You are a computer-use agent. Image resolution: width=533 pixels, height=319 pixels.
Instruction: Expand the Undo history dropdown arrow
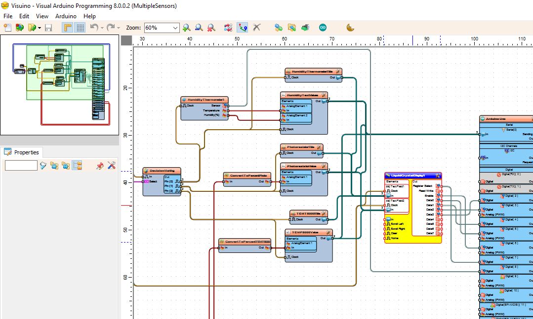click(102, 28)
